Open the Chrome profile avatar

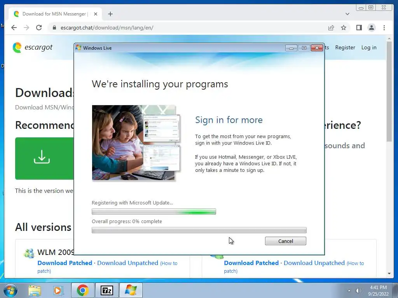[x=372, y=28]
